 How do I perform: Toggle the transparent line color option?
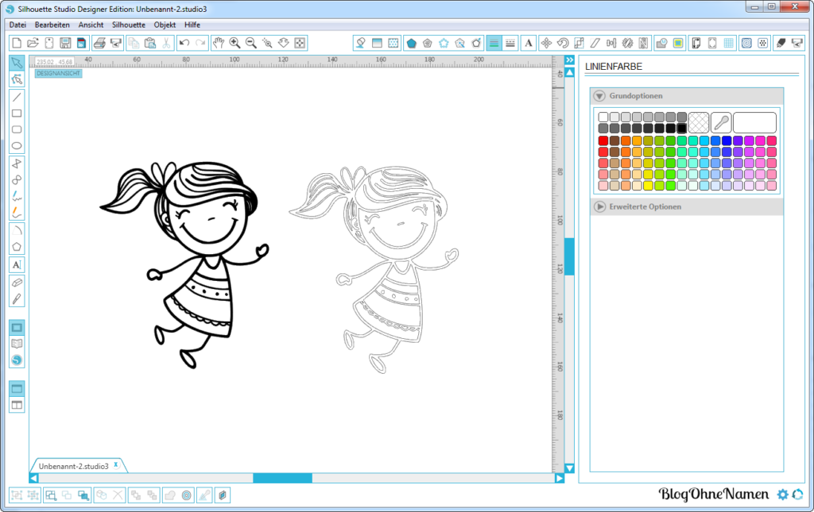(700, 121)
